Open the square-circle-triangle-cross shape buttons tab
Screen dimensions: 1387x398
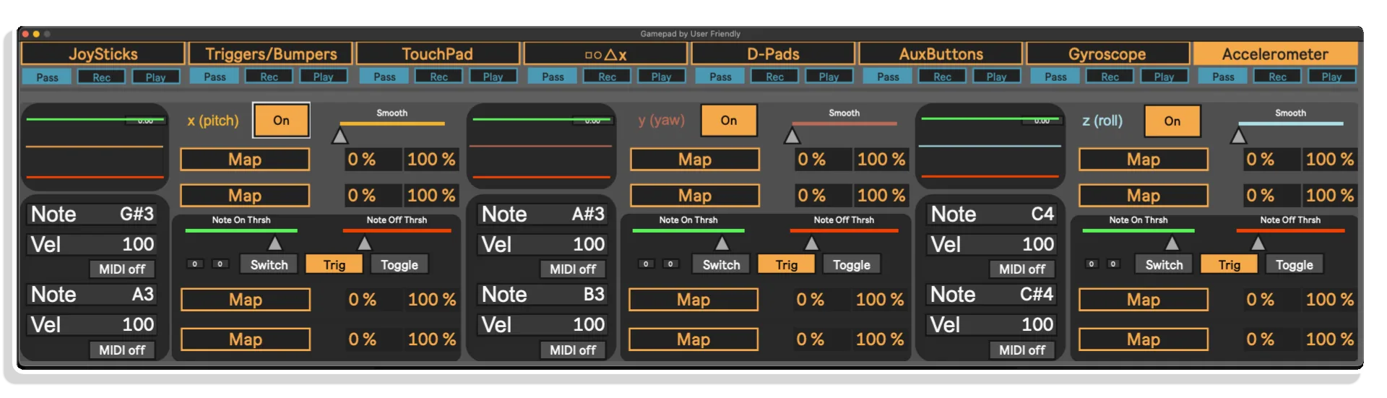point(605,54)
